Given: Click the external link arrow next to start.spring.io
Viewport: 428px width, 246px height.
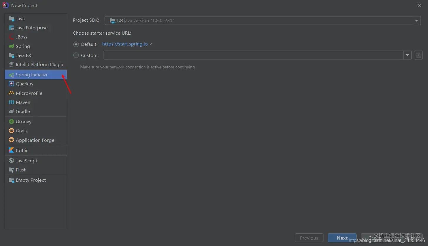Looking at the screenshot, I should pyautogui.click(x=151, y=44).
